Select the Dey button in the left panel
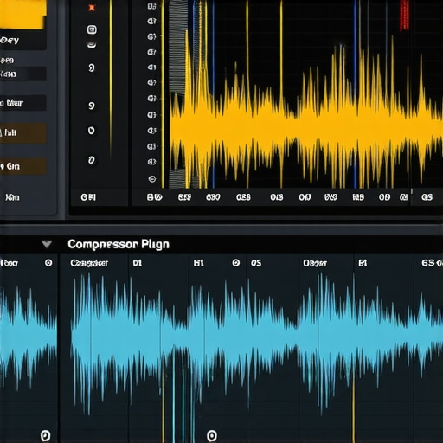 (23, 41)
